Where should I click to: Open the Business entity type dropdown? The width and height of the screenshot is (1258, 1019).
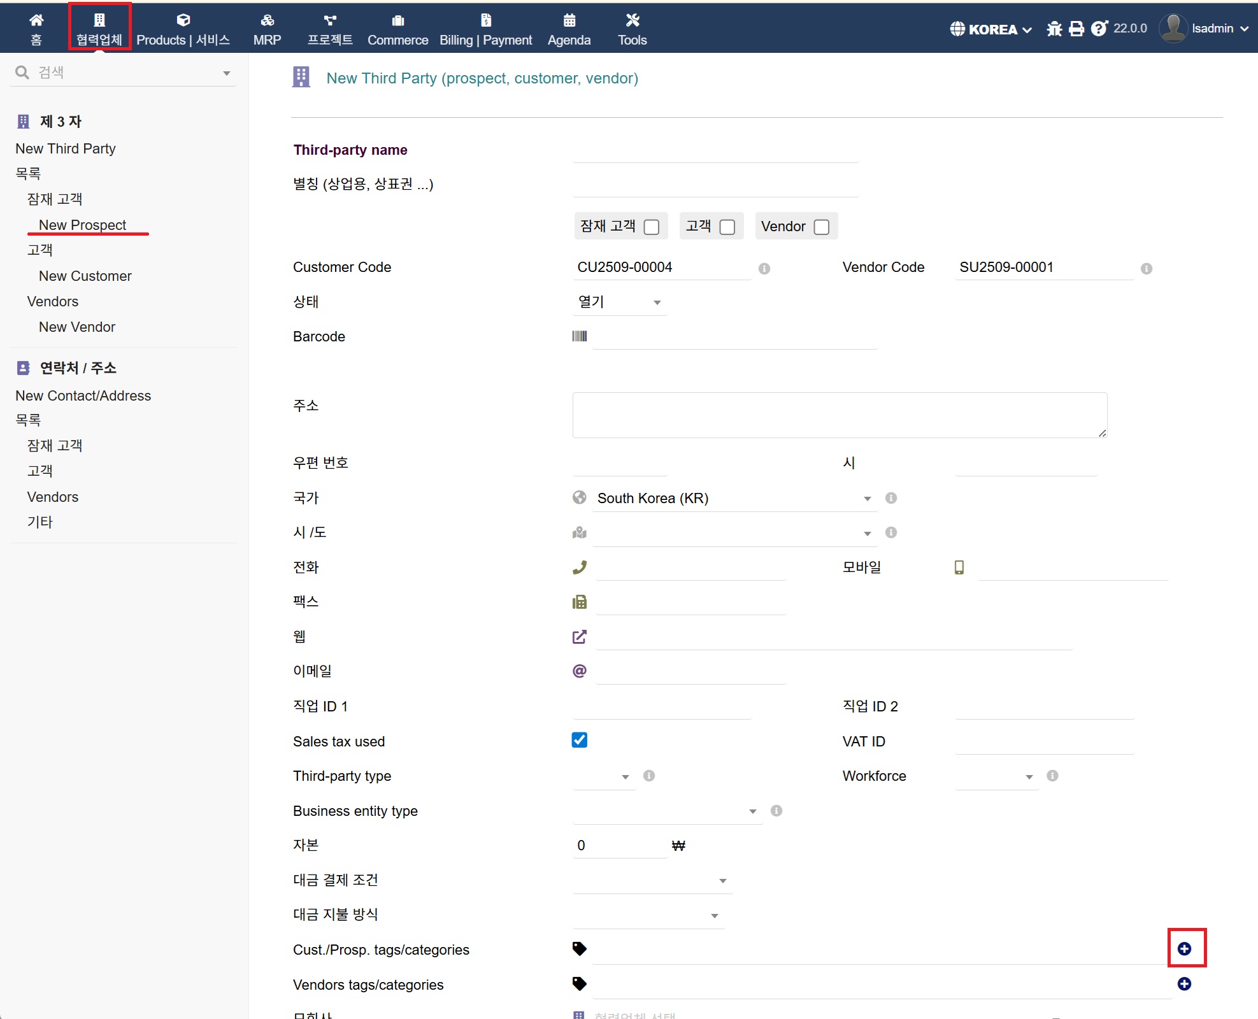pyautogui.click(x=666, y=811)
